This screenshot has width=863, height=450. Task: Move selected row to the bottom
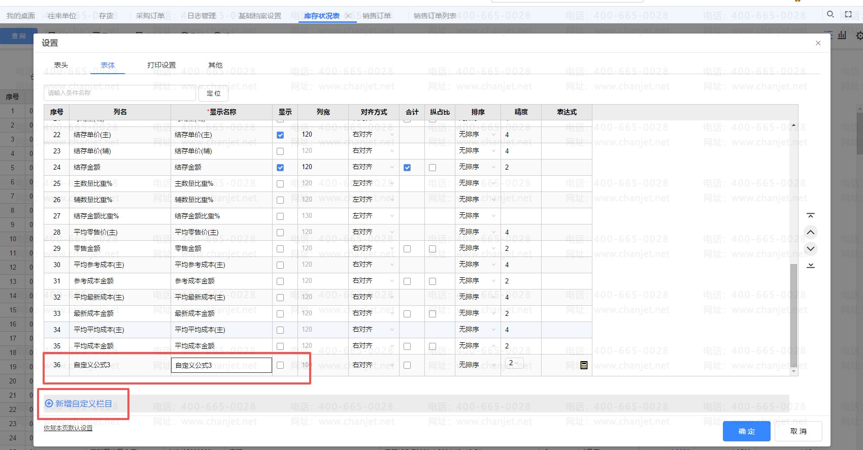811,265
